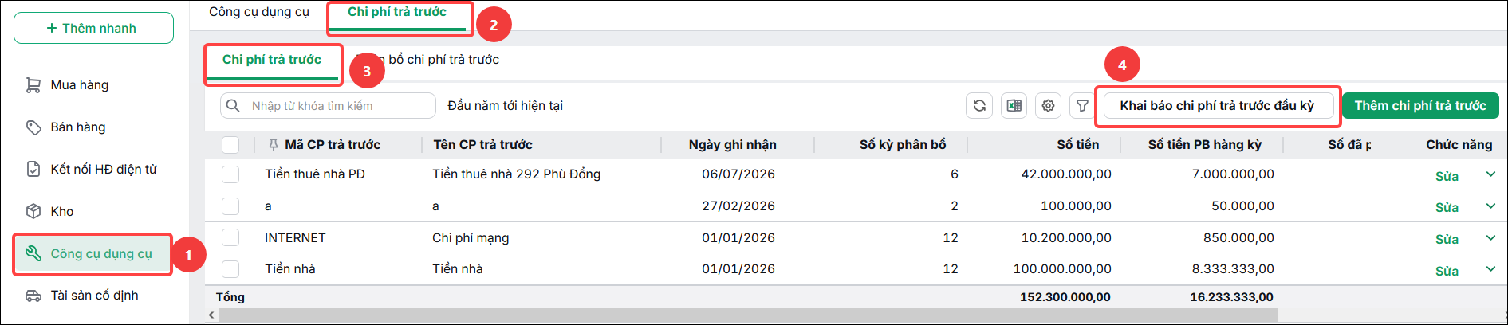Image resolution: width=1508 pixels, height=325 pixels.
Task: Switch to the Chi phí trả trước top tab
Action: click(397, 12)
